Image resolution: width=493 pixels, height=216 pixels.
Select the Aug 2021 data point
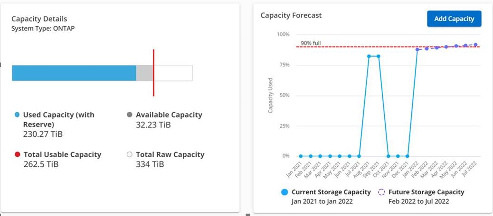[369, 56]
